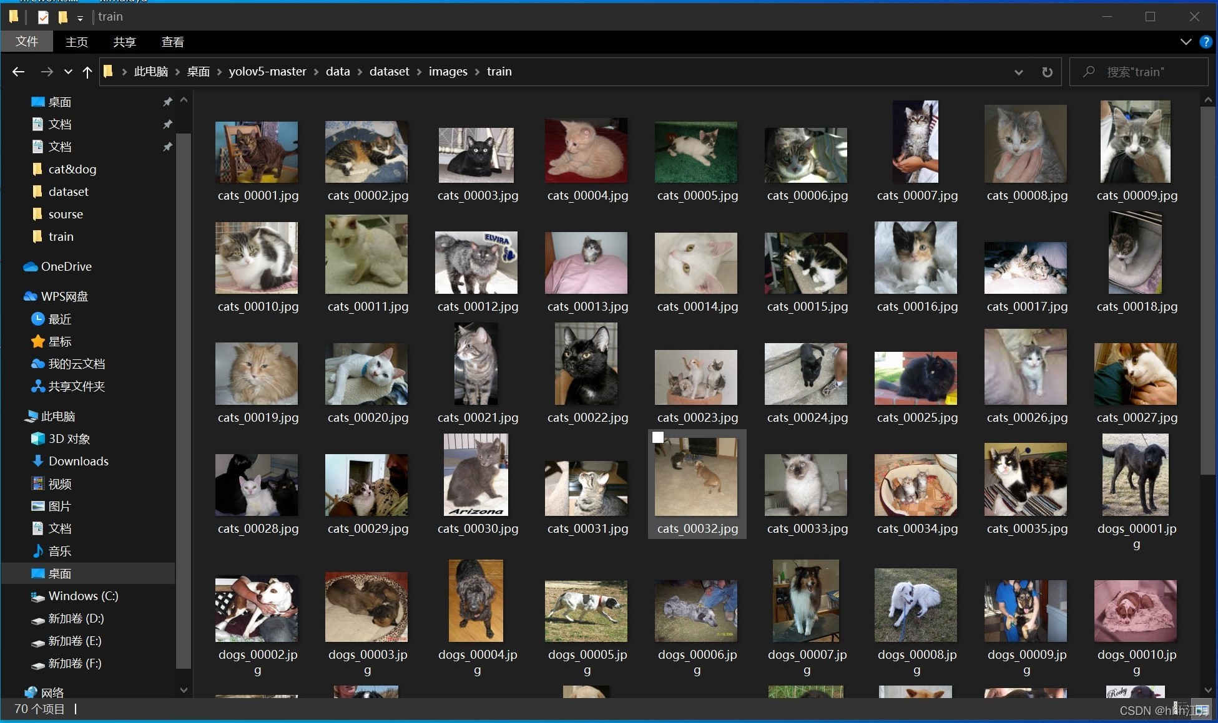Open the quick access toolbar customize dropdown
The height and width of the screenshot is (723, 1218).
coord(80,18)
